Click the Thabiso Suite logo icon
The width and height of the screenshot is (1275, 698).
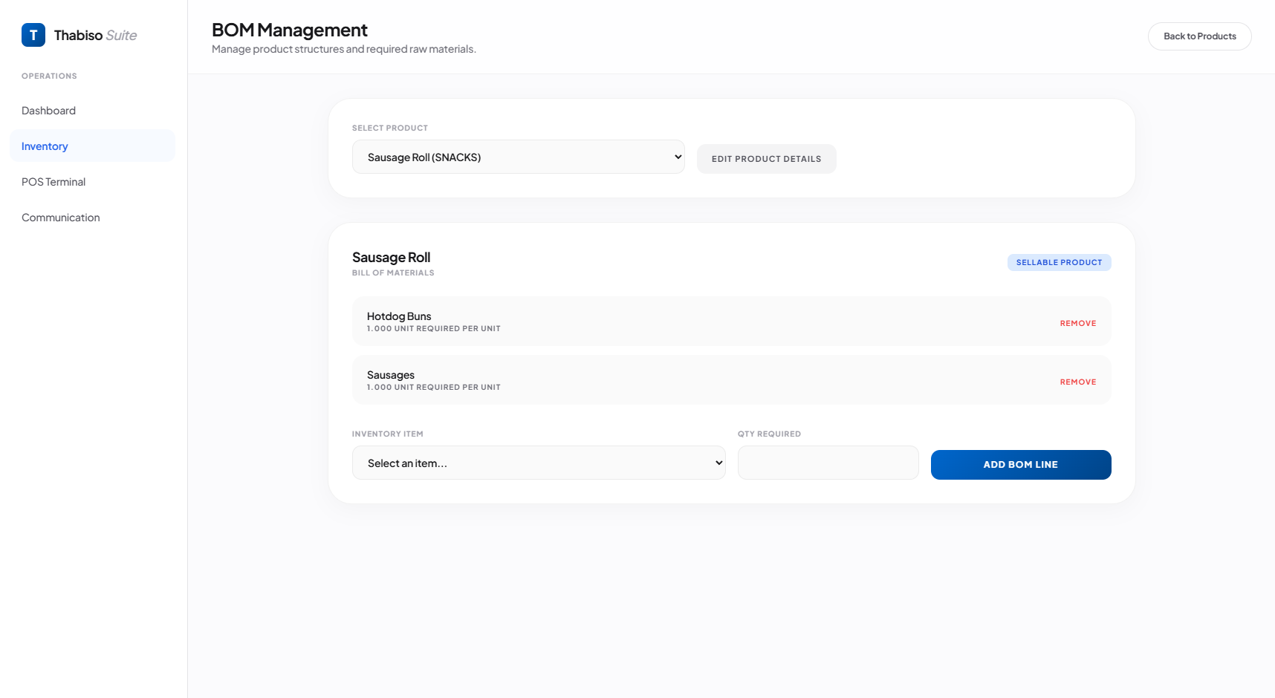(x=33, y=35)
